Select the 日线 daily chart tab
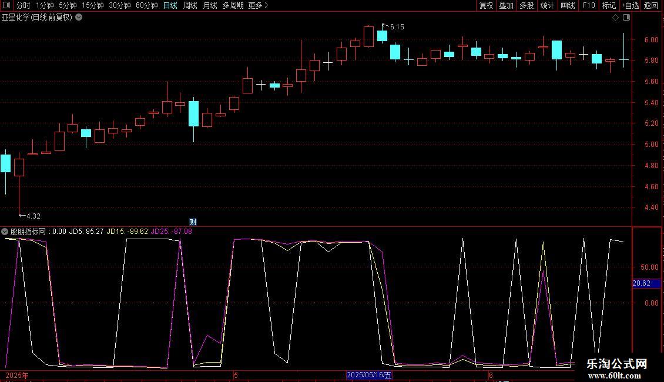Image resolution: width=664 pixels, height=382 pixels. pyautogui.click(x=170, y=5)
